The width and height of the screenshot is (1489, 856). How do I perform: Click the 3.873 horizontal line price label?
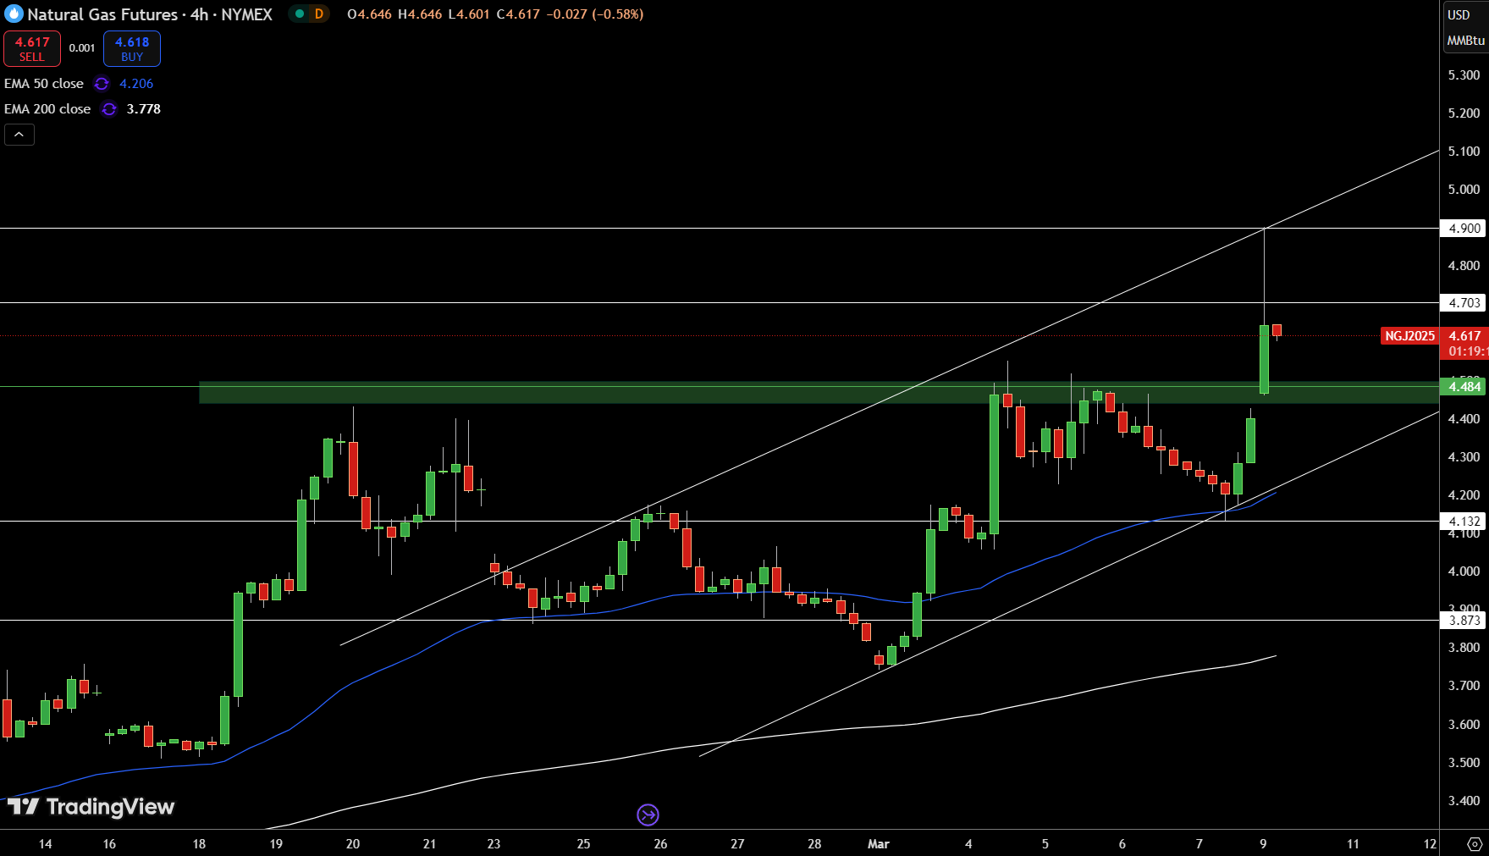pyautogui.click(x=1464, y=621)
